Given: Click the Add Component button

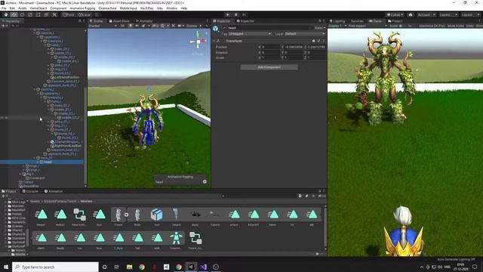Looking at the screenshot, I should coord(269,67).
